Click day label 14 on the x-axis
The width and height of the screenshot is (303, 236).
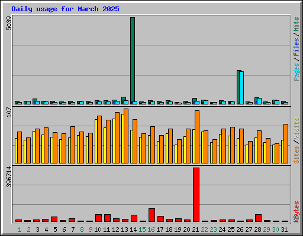pyautogui.click(x=133, y=230)
